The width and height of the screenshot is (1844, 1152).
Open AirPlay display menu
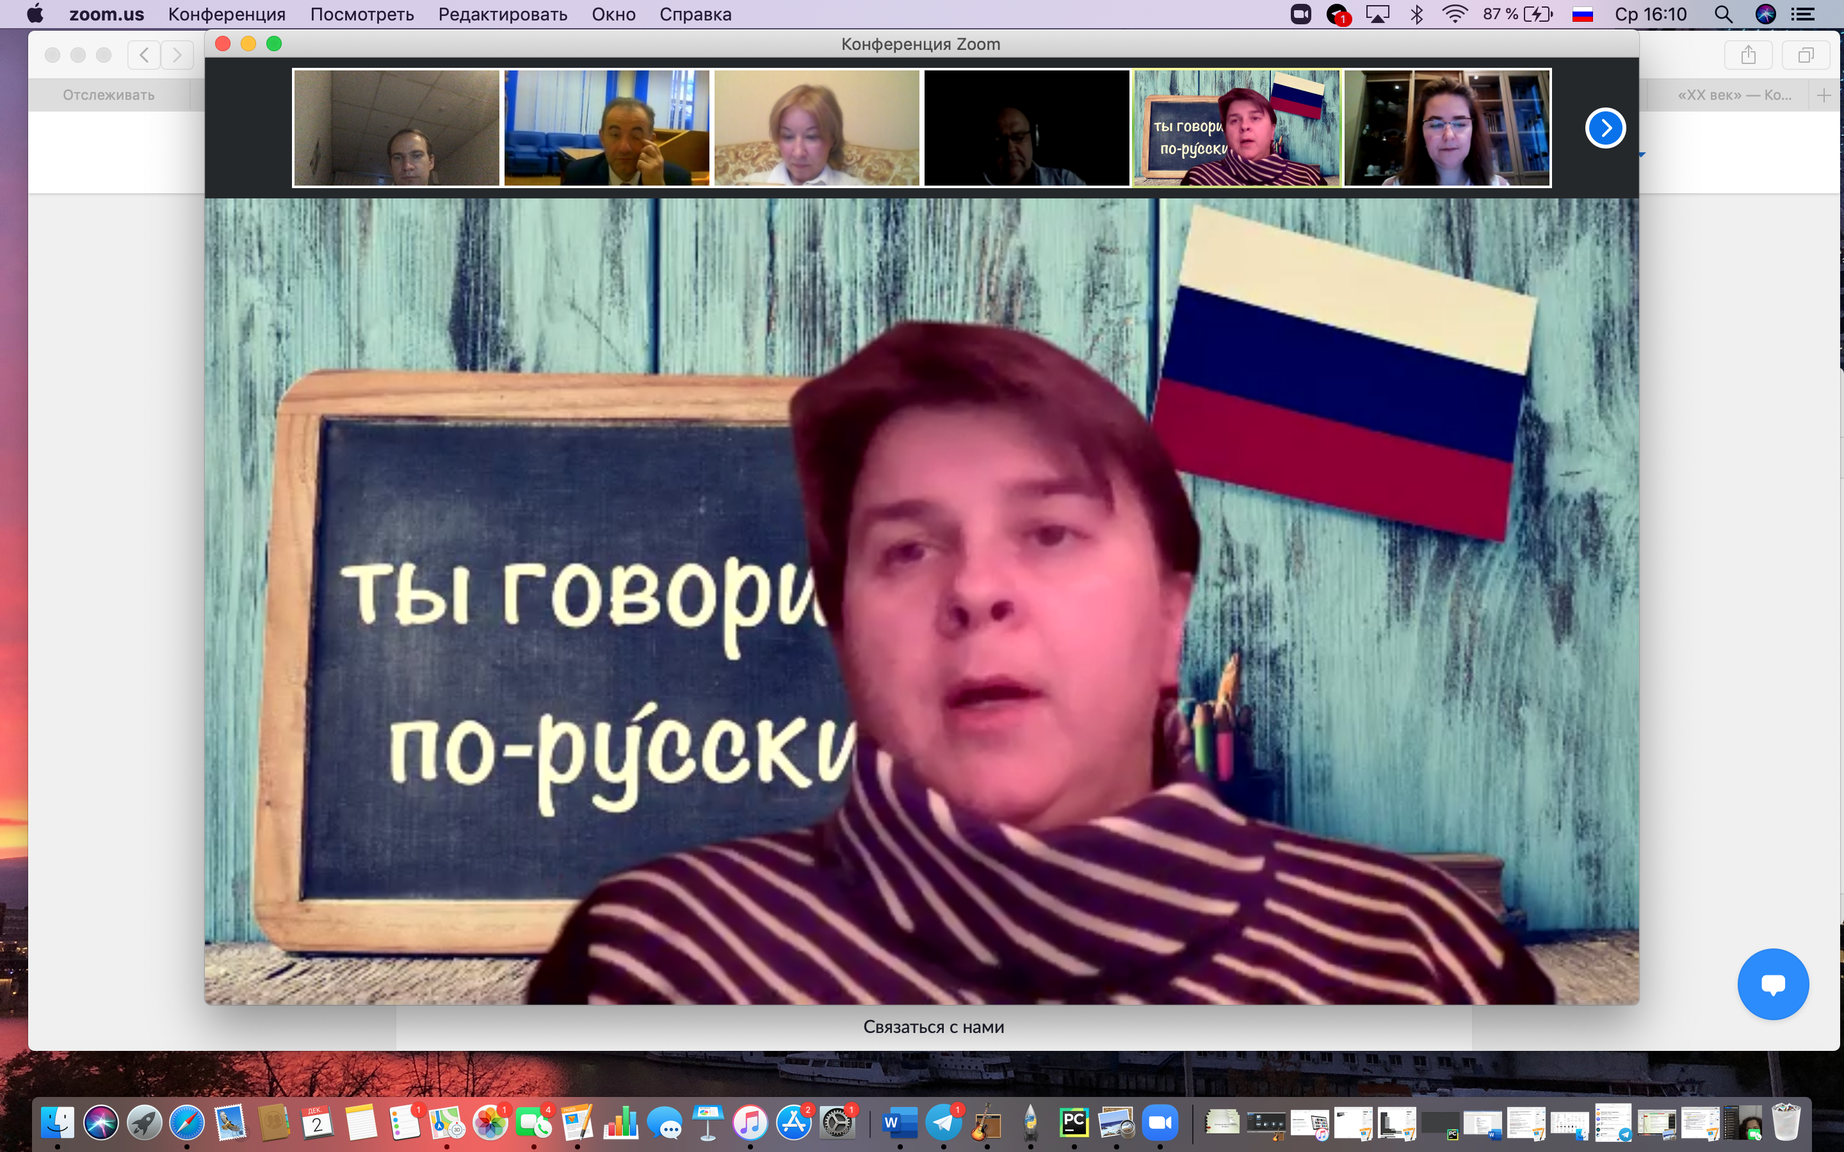pos(1378,15)
